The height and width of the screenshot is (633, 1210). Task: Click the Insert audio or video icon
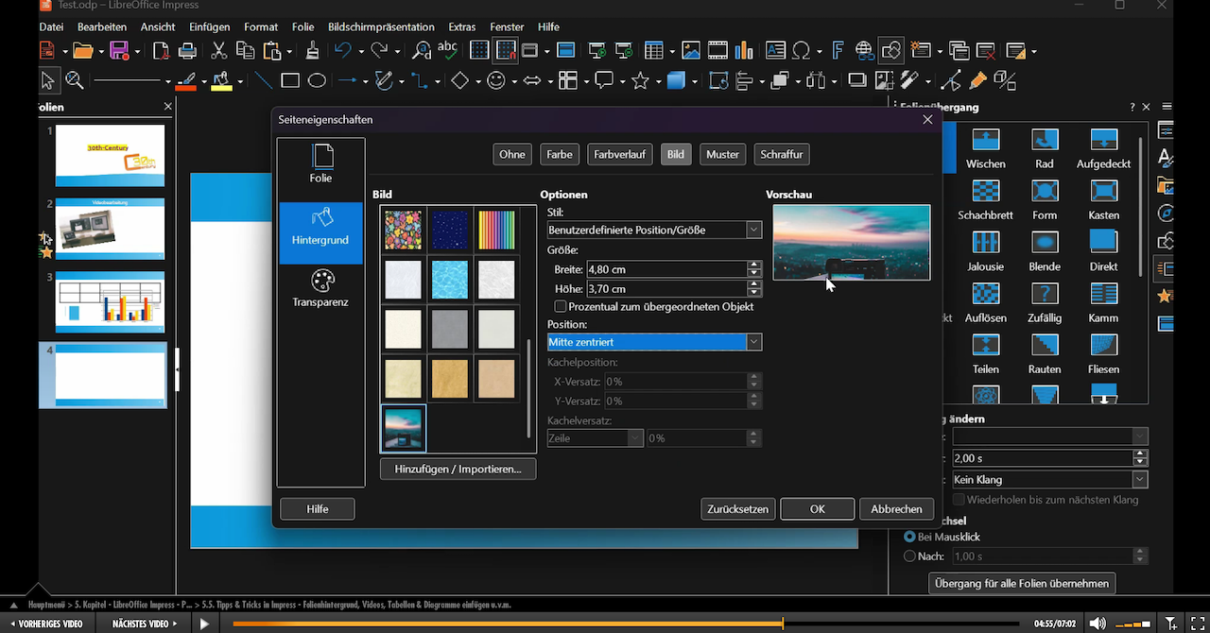pos(717,51)
